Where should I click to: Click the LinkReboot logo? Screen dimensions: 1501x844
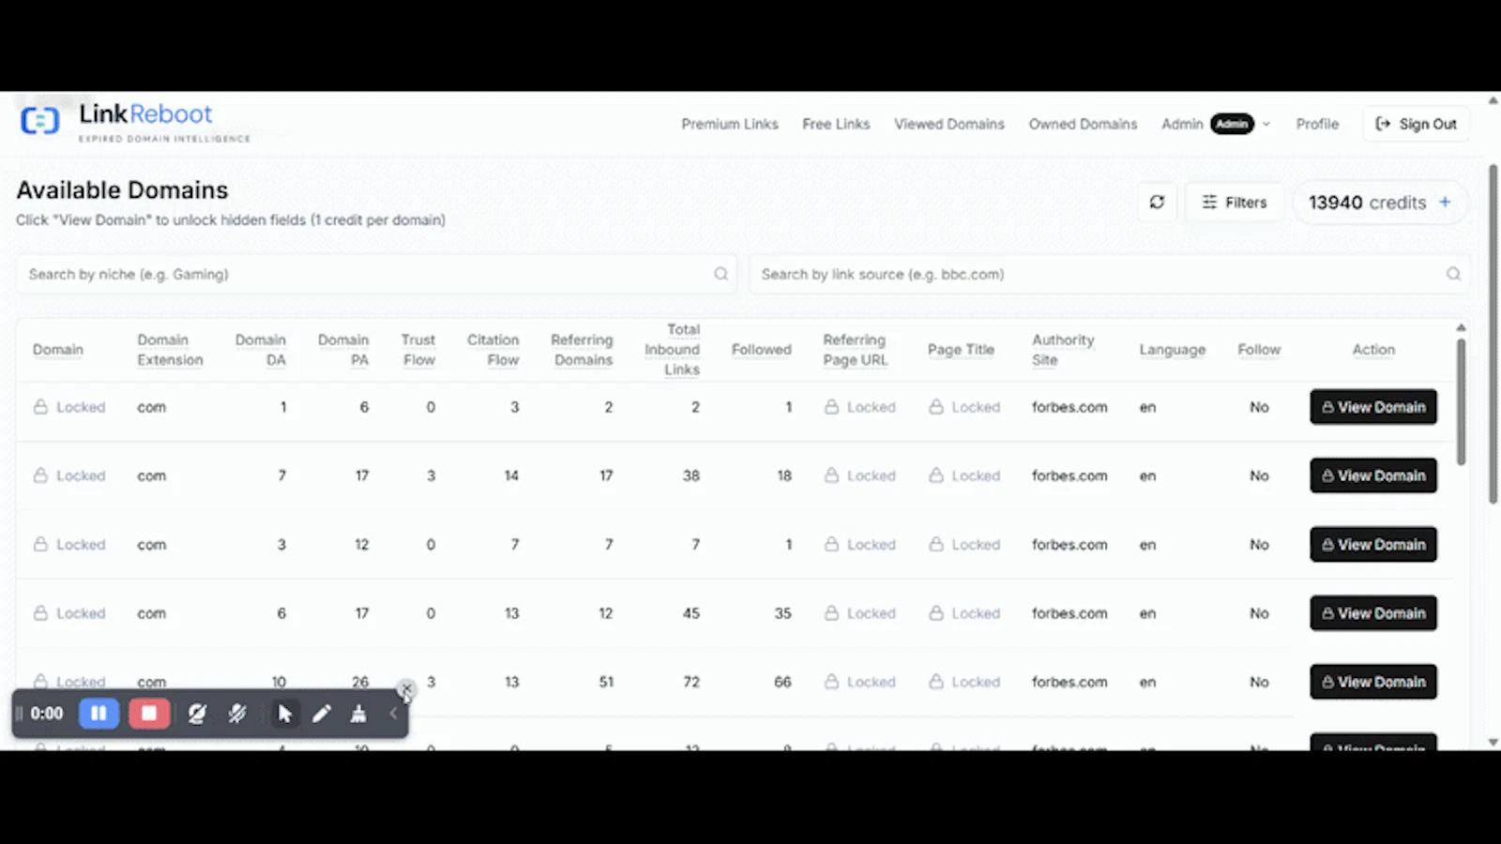point(135,122)
